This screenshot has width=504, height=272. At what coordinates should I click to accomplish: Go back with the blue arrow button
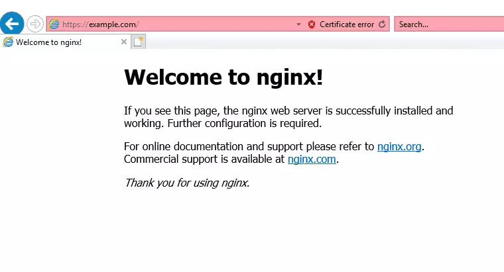[11, 23]
